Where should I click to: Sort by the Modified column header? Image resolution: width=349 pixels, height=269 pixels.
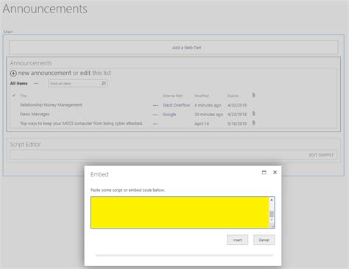(202, 96)
